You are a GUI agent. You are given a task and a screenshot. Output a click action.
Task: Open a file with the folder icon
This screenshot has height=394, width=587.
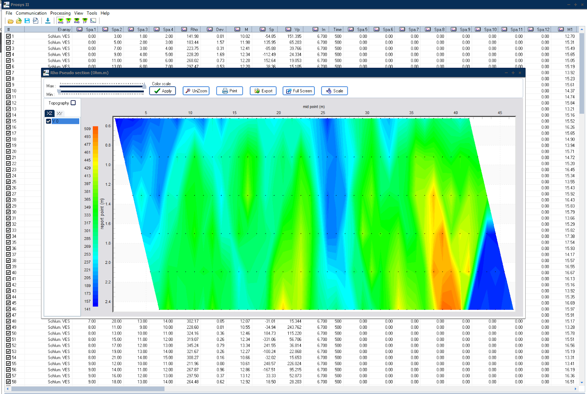point(11,21)
